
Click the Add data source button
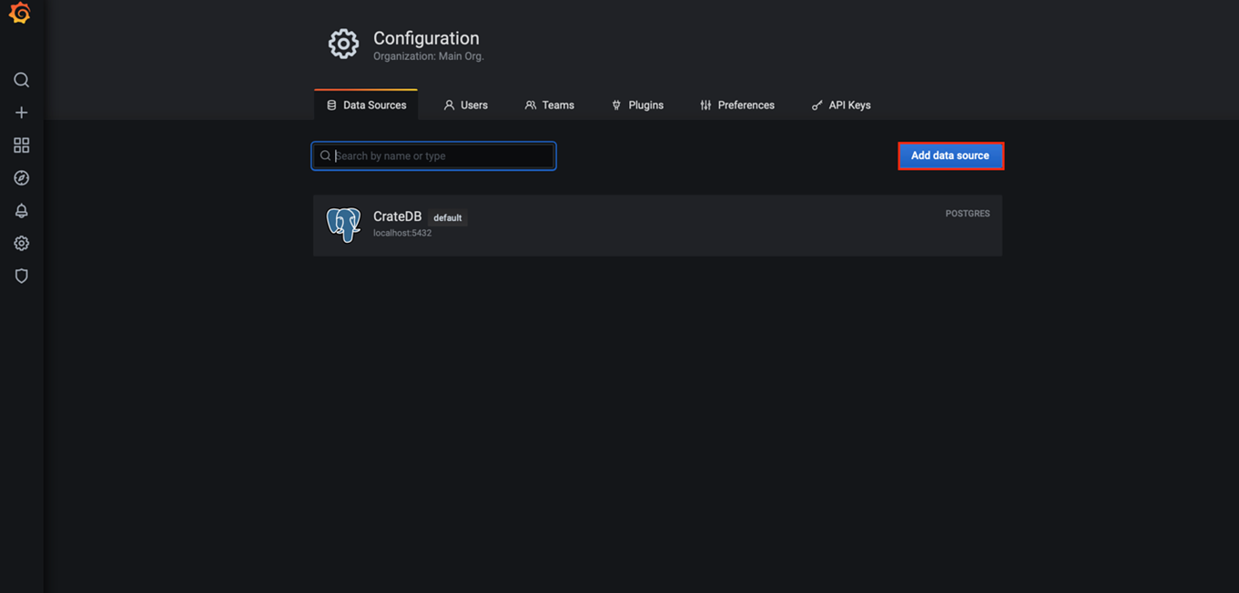(950, 156)
